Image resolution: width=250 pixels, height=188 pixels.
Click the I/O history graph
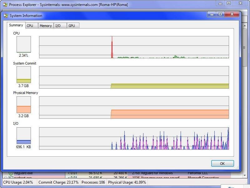point(134,138)
